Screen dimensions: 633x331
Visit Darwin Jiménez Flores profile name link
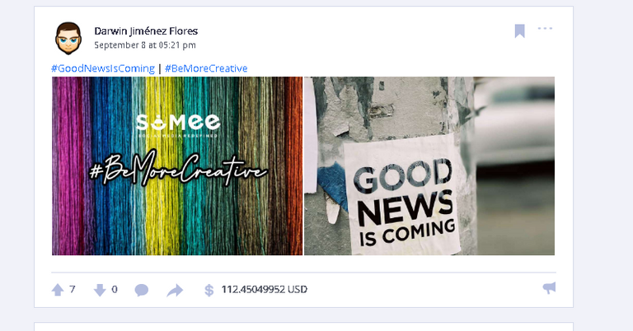pos(146,31)
